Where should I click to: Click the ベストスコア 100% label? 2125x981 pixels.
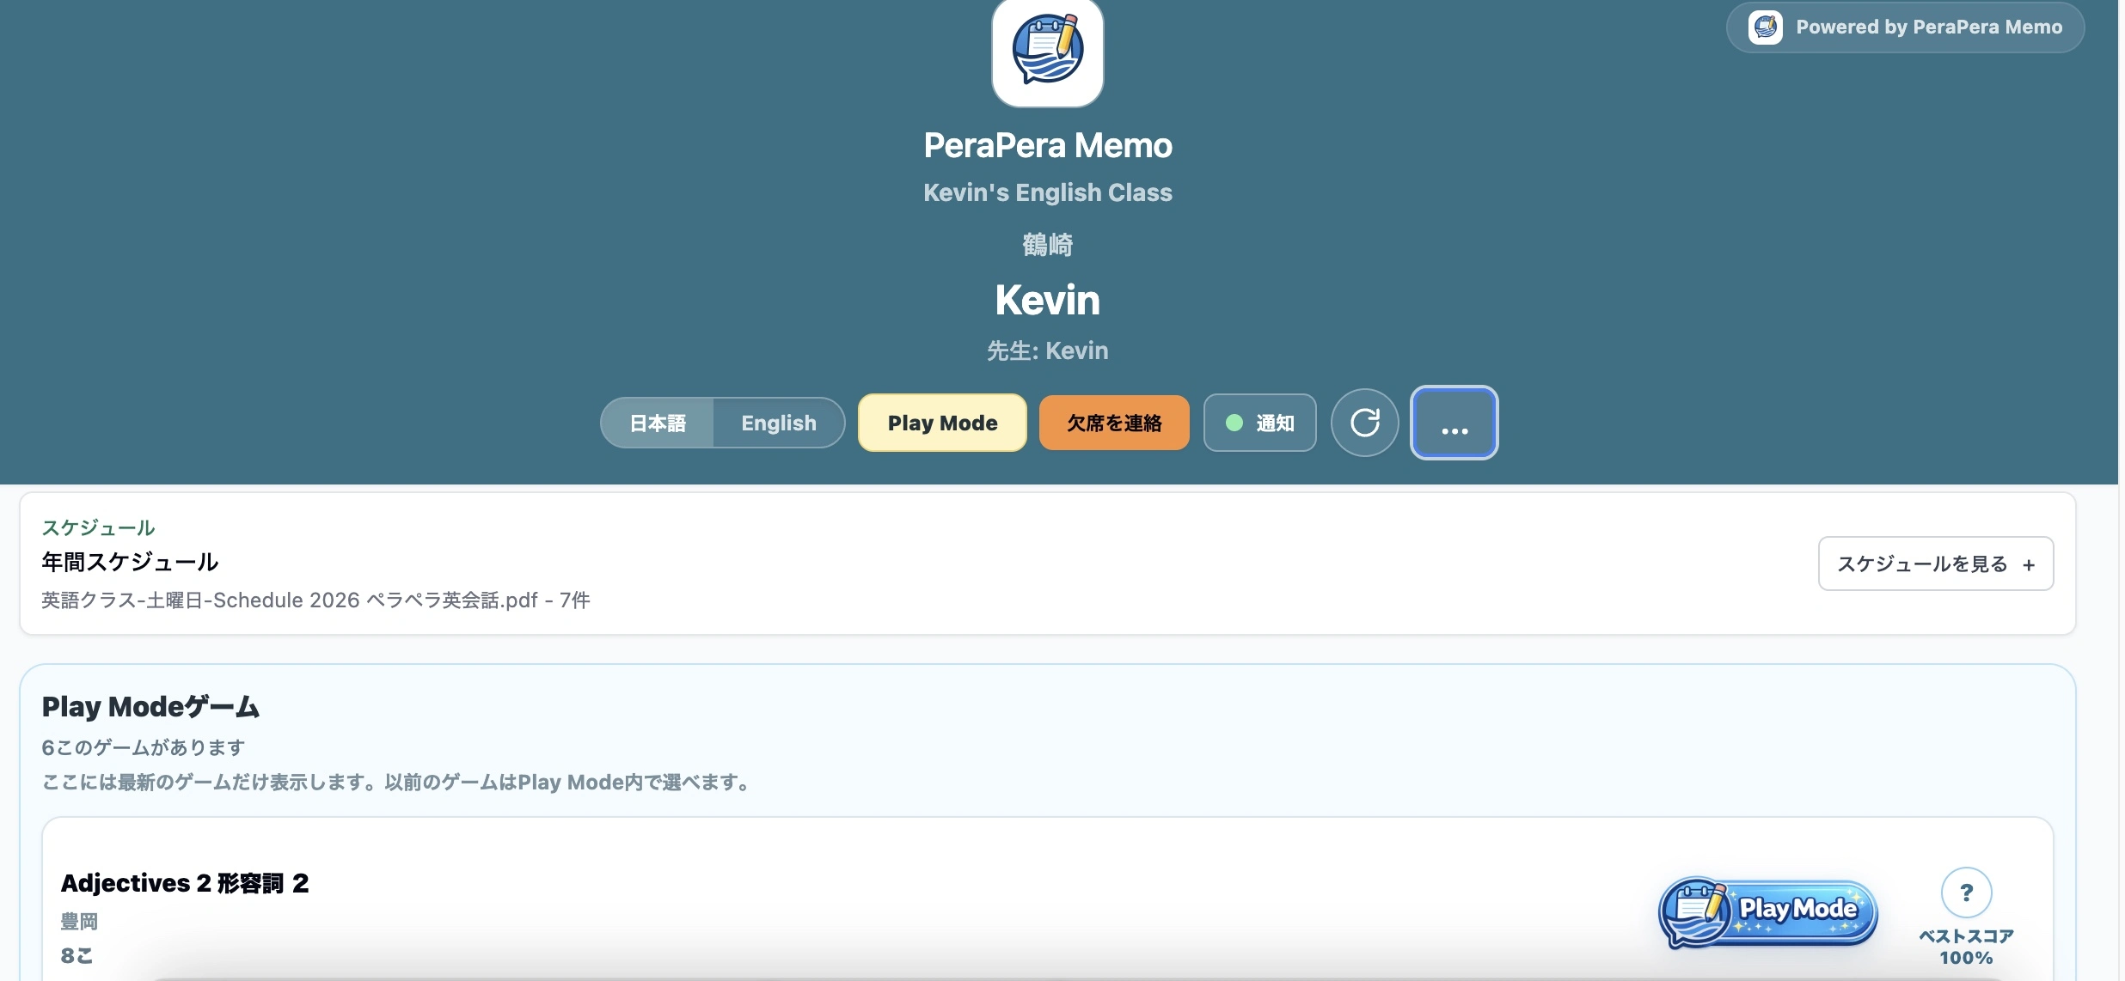[x=1966, y=947]
